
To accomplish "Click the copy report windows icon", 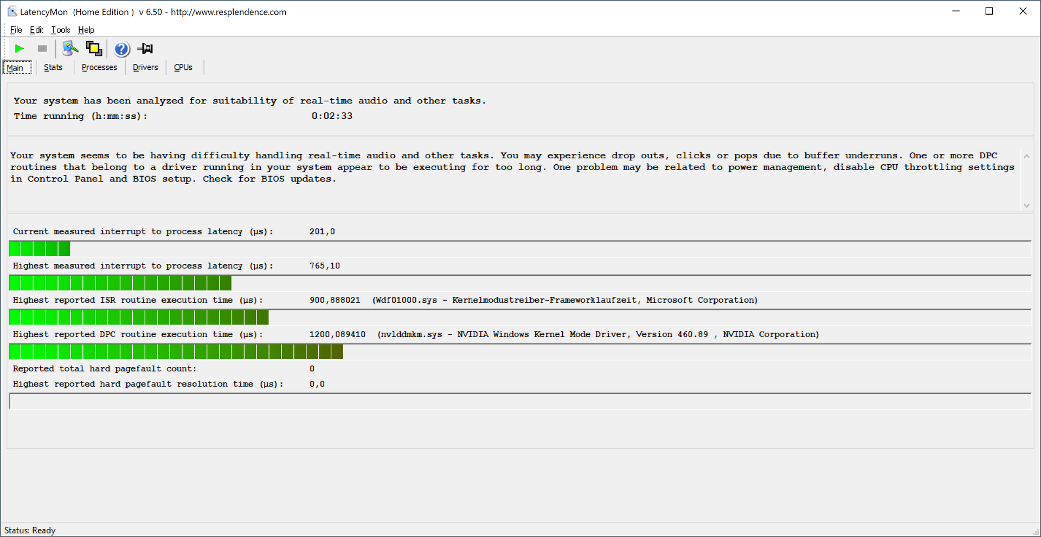I will click(94, 49).
